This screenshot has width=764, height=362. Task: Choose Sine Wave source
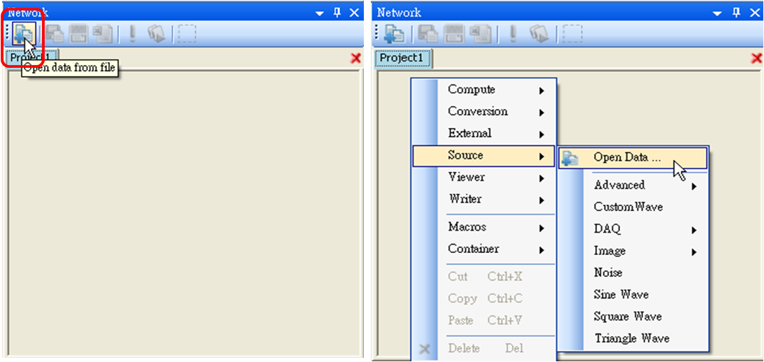pyautogui.click(x=621, y=295)
